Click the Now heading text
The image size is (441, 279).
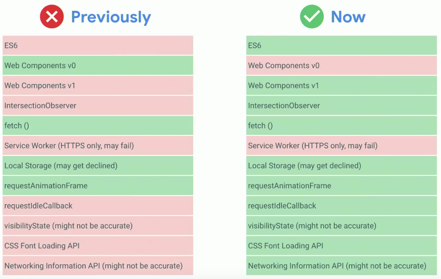click(348, 17)
